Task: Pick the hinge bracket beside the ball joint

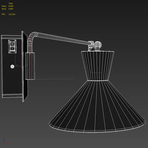Action: (x=91, y=46)
